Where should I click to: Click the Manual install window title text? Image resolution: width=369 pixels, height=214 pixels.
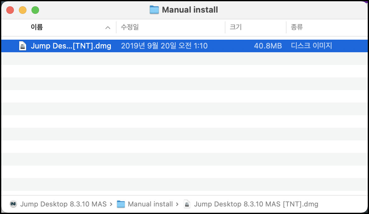point(190,10)
